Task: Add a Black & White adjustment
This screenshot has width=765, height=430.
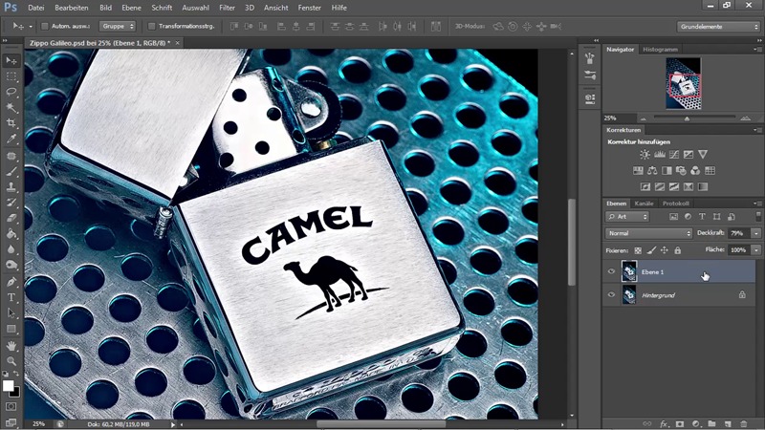Action: [667, 171]
